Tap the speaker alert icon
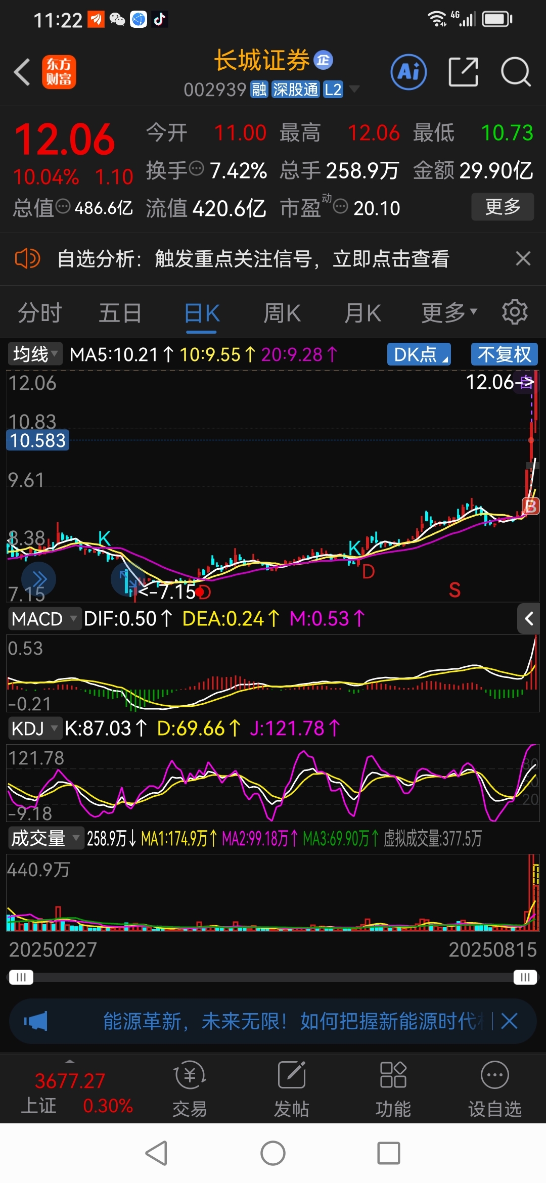Viewport: 546px width, 1183px height. click(27, 259)
